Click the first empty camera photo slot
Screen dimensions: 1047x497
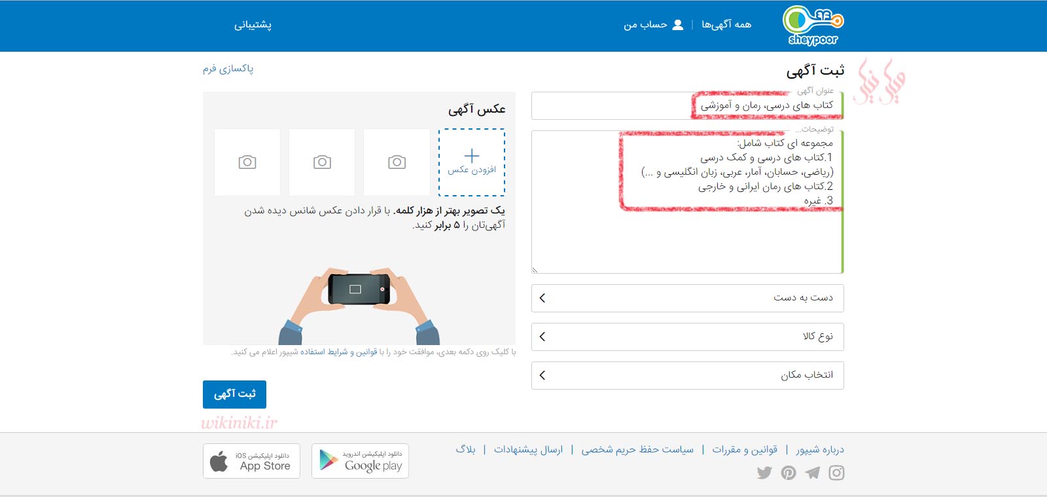[397, 162]
